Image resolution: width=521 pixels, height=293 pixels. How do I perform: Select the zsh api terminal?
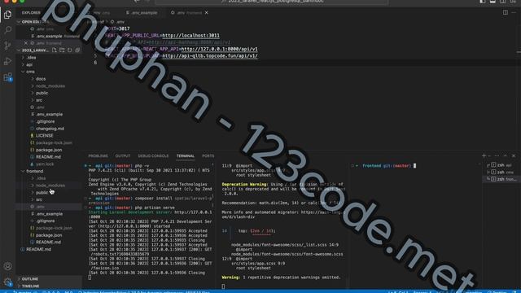tap(501, 165)
